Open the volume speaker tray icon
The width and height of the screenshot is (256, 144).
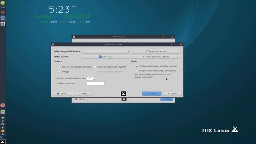coord(3,128)
